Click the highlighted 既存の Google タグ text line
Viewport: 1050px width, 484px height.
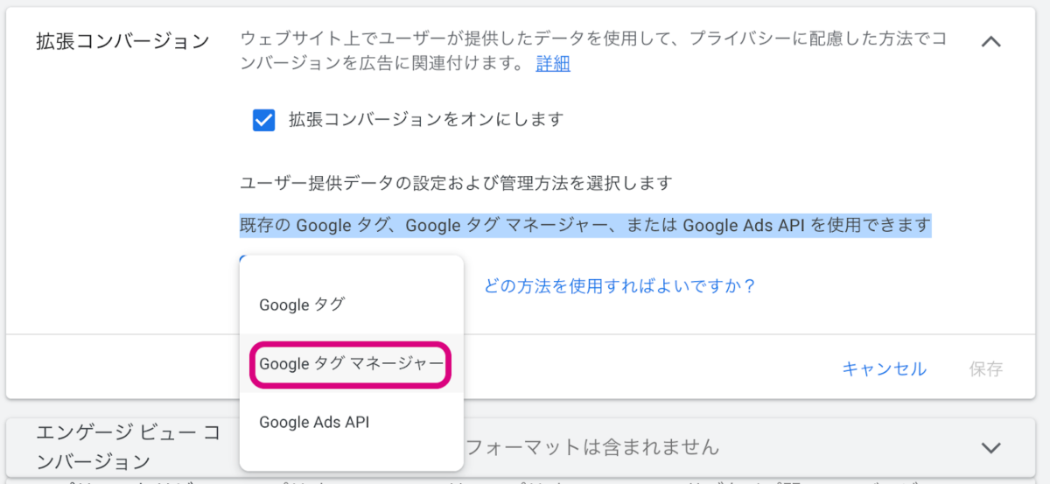(x=584, y=226)
